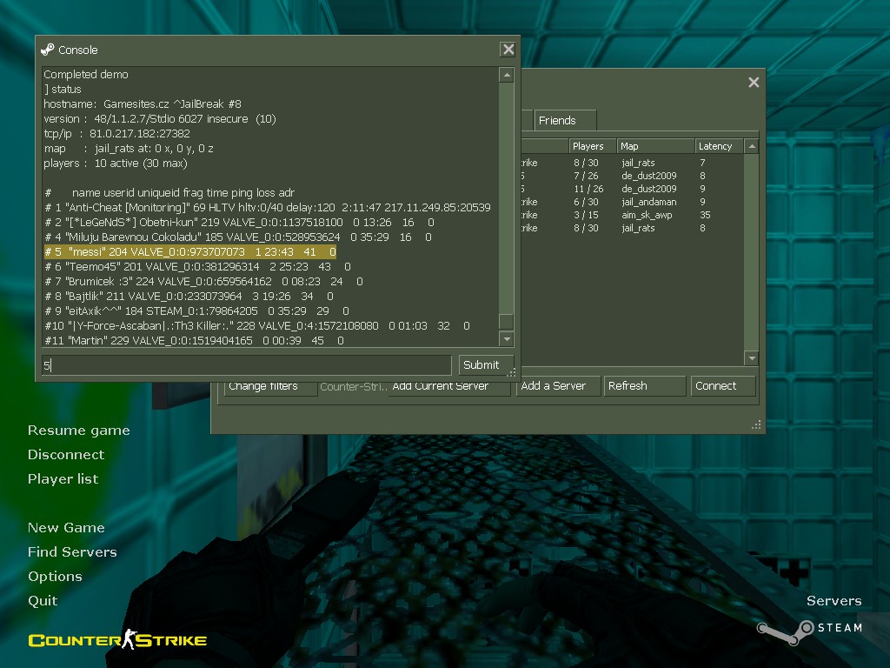The image size is (890, 668).
Task: Click the tcp/ip address line in console
Action: pyautogui.click(x=117, y=133)
